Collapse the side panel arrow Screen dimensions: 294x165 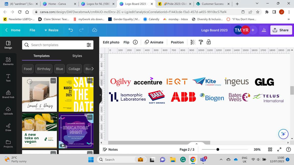click(100, 95)
